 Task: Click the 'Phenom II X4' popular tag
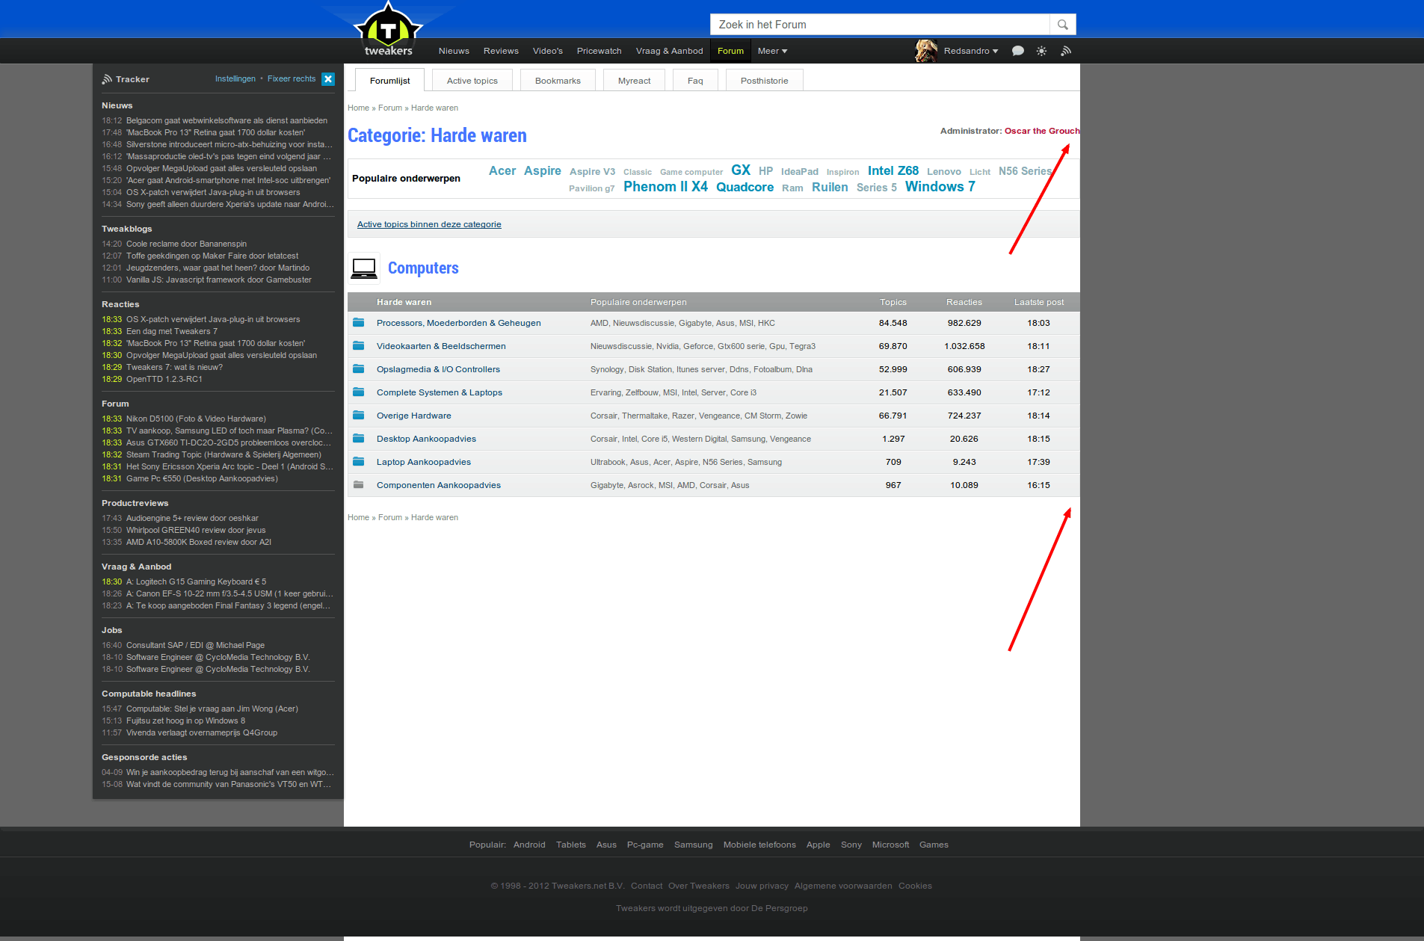[x=665, y=187]
